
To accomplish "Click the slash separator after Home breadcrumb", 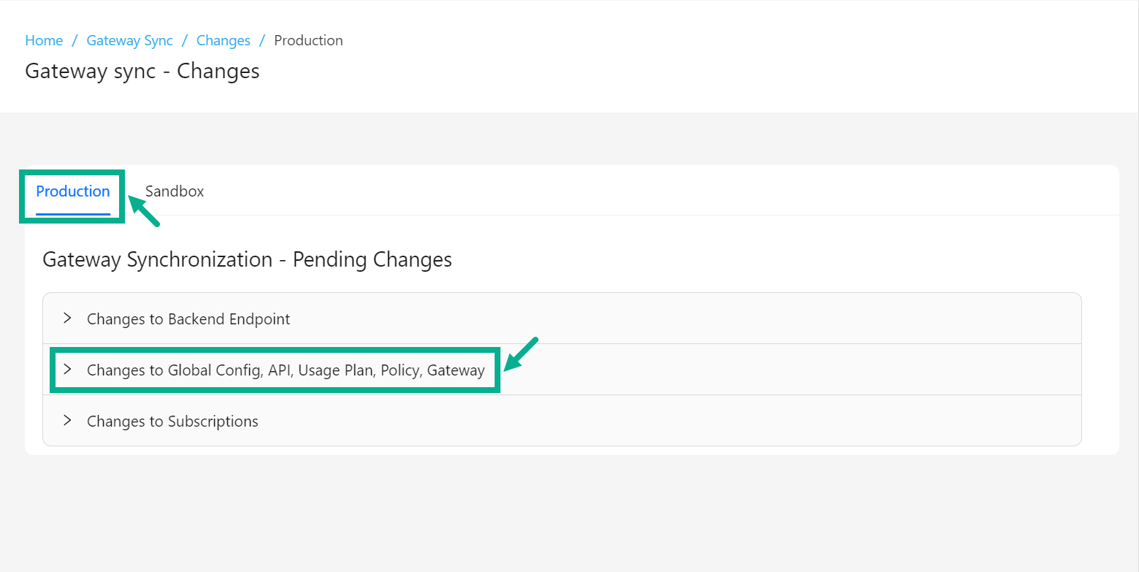I will [75, 41].
